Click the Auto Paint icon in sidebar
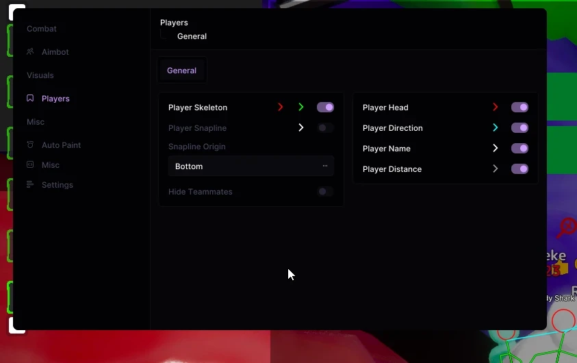The image size is (577, 363). coord(30,145)
